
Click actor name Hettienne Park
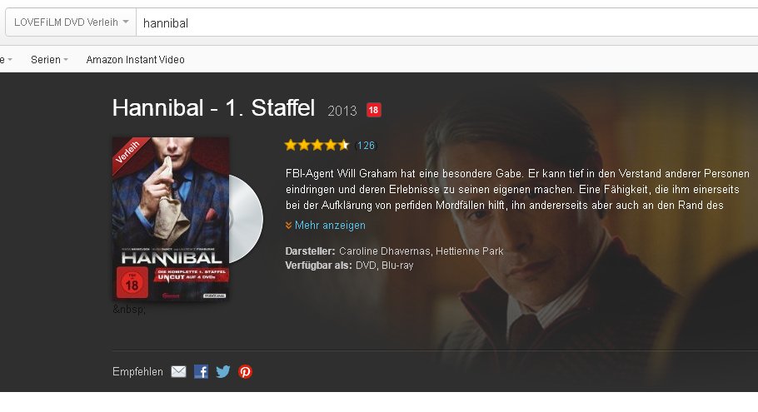coord(470,251)
